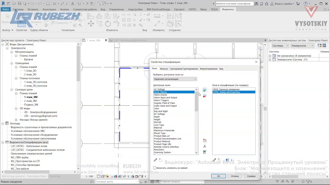Open the Файл menu
Image resolution: width=330 pixels, height=185 pixels.
pyautogui.click(x=6, y=9)
